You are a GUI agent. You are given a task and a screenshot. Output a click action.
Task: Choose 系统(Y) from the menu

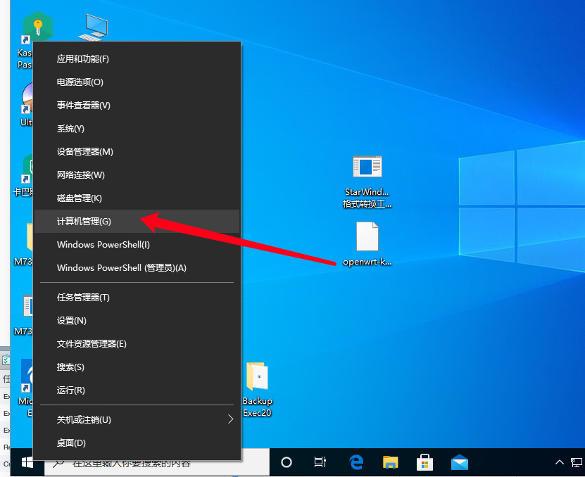137,129
